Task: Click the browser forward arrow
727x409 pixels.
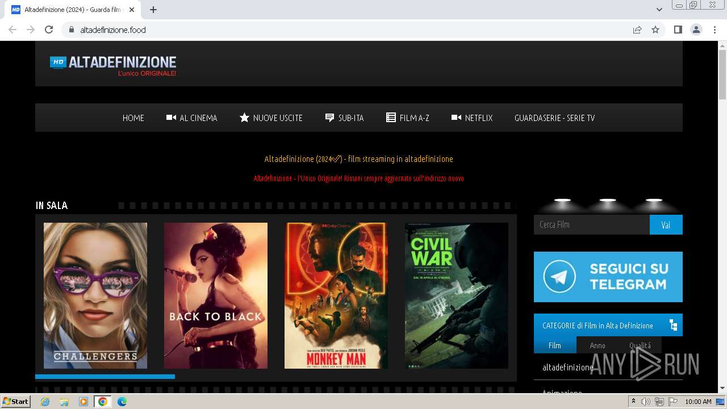Action: [31, 30]
